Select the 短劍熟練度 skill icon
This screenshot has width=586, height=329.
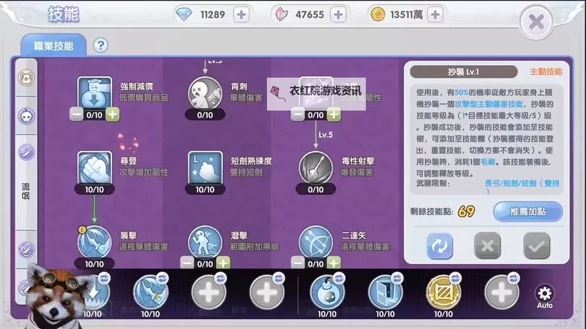pos(205,168)
